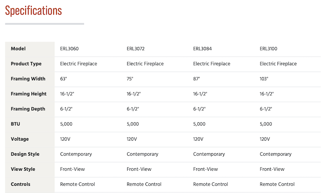Click the 87" framing width value
The height and width of the screenshot is (193, 325).
click(197, 79)
